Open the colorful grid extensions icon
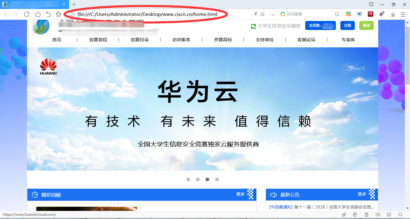410x219 pixels. click(348, 14)
